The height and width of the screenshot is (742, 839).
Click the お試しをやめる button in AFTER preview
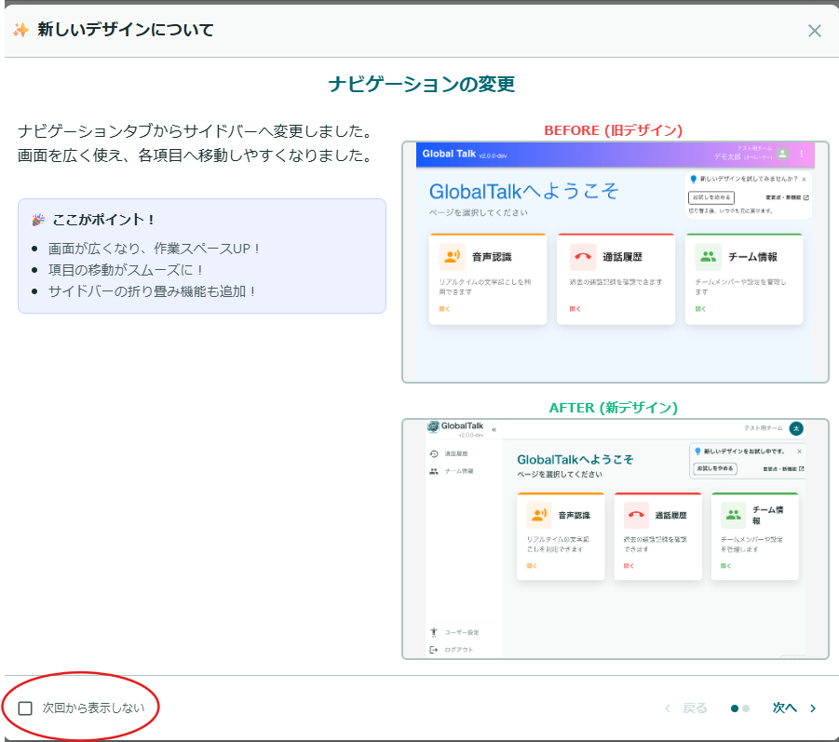point(715,468)
